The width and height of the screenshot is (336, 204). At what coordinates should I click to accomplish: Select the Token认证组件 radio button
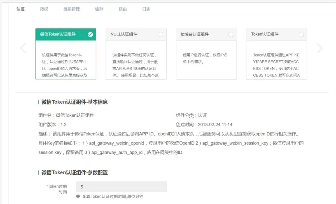pos(301,34)
